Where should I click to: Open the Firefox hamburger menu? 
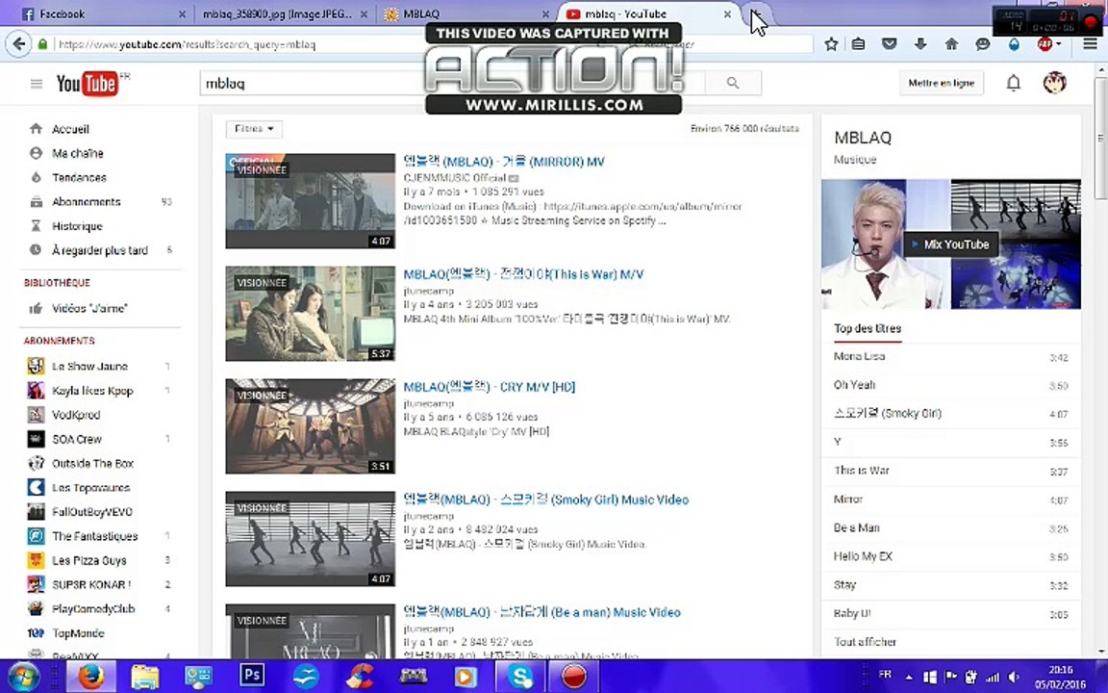(1090, 44)
